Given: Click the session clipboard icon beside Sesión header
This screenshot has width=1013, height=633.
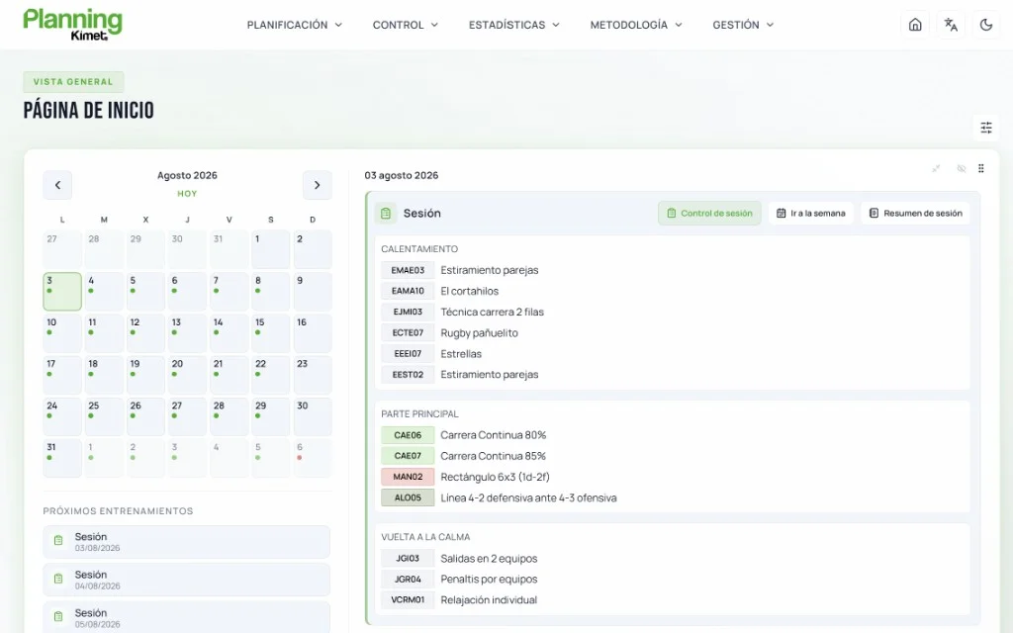Looking at the screenshot, I should pos(386,214).
